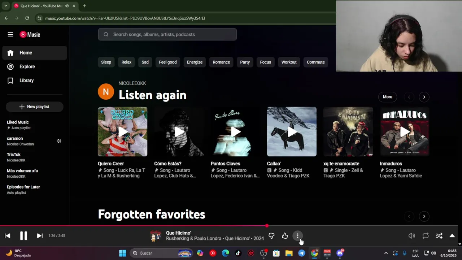Click the YouTube Music logo
Screen dimensions: 462x260
pyautogui.click(x=30, y=35)
